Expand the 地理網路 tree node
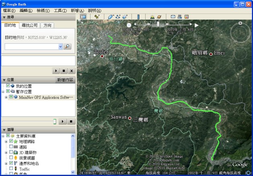The image size is (253, 176). point(6,142)
